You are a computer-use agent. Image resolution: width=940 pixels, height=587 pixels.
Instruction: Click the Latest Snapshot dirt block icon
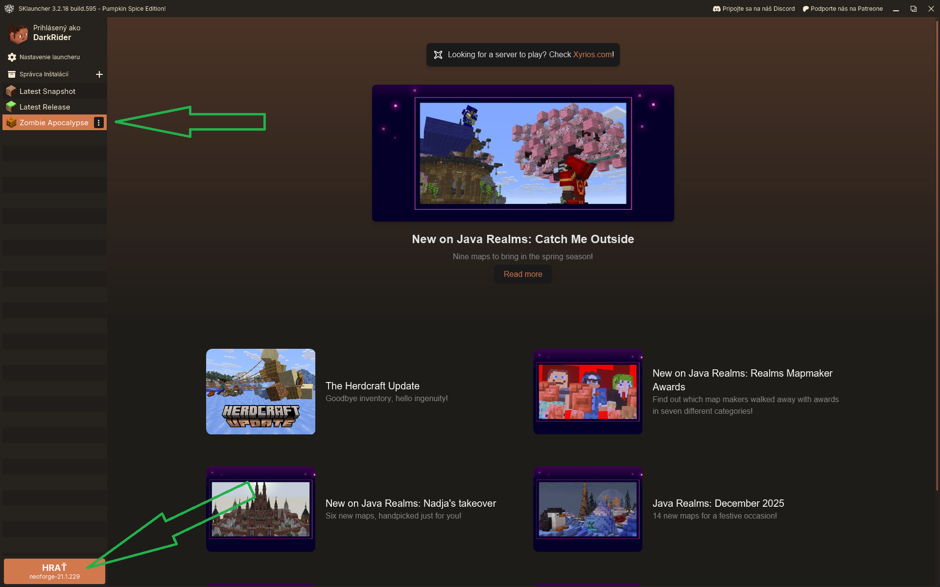[x=11, y=91]
